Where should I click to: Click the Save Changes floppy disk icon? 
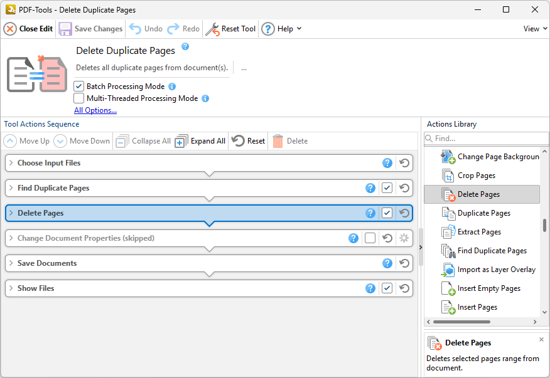tap(65, 29)
